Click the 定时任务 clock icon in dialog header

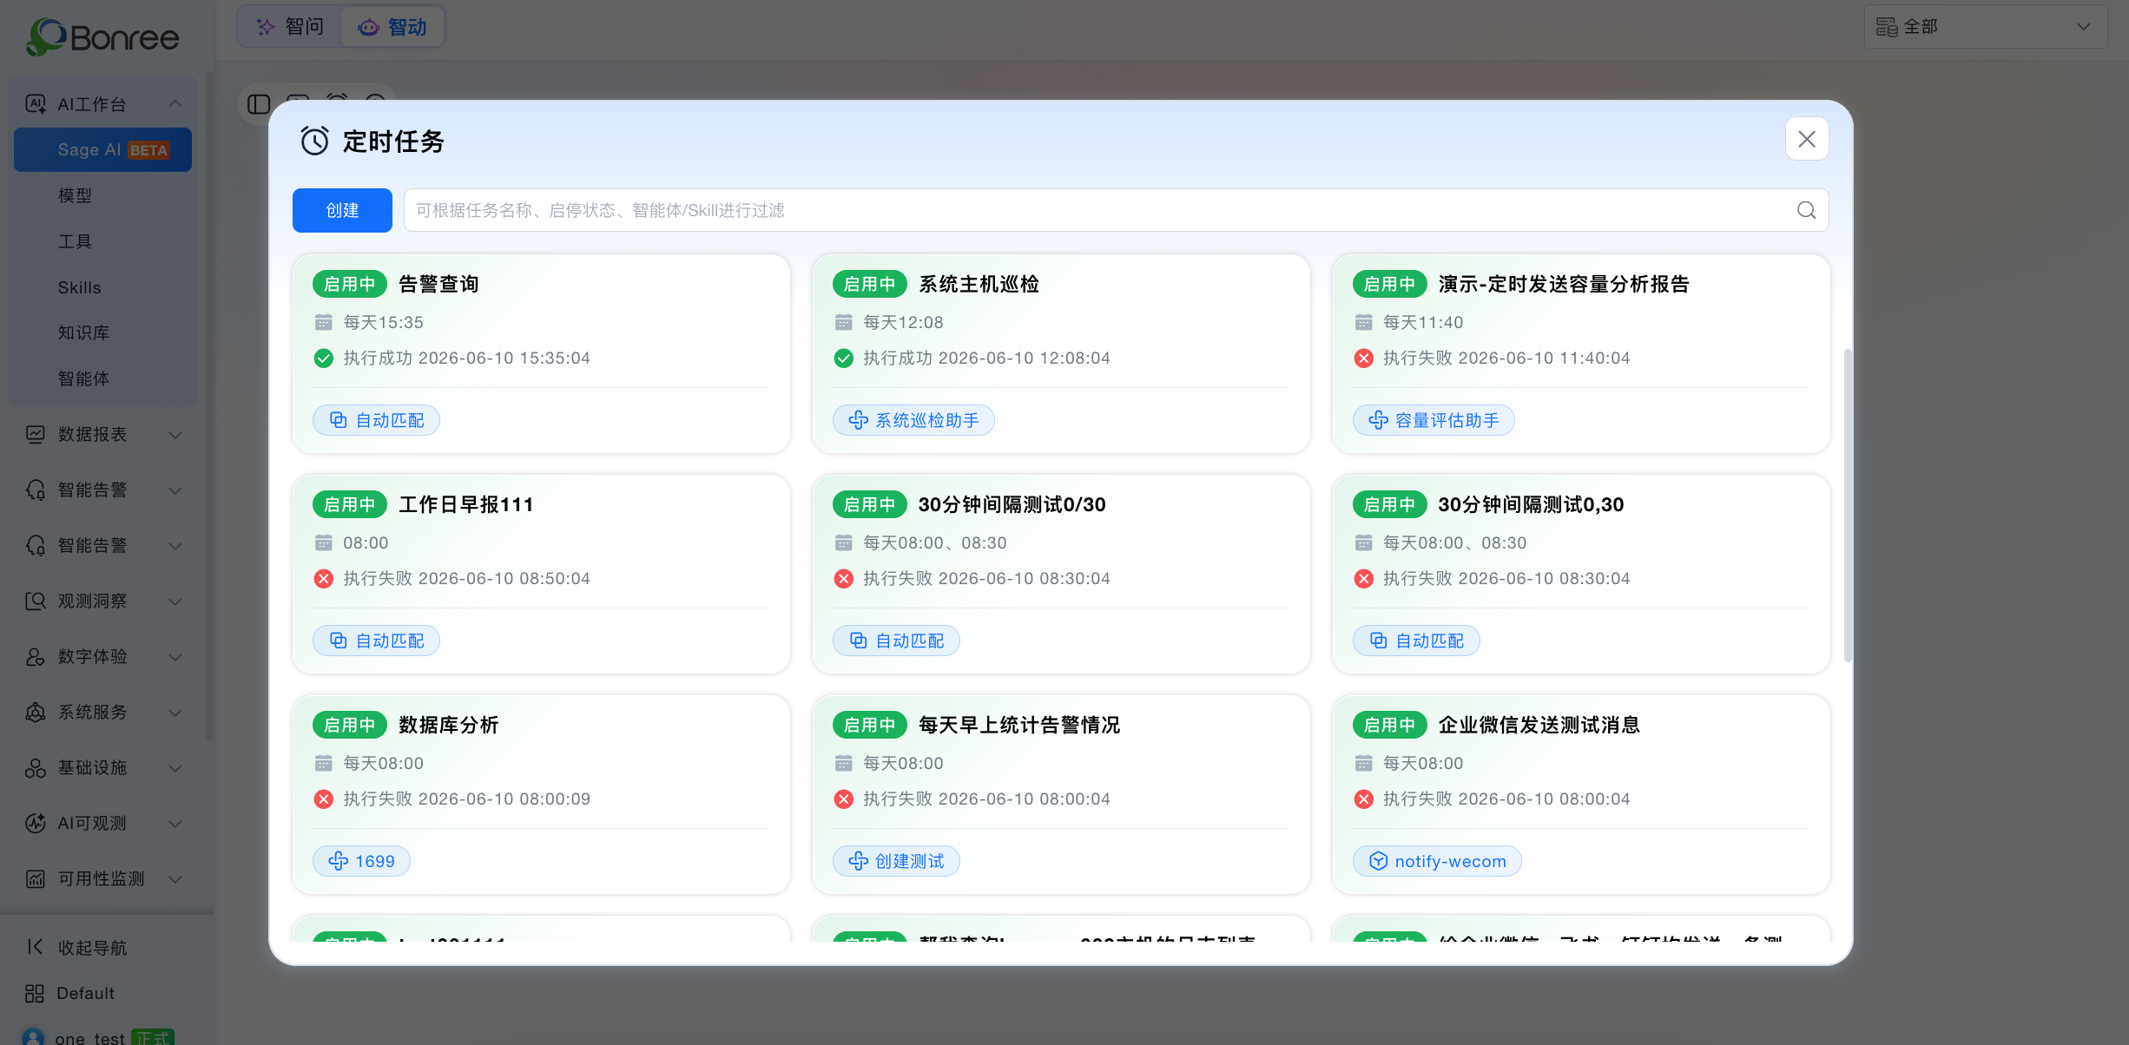[x=314, y=141]
